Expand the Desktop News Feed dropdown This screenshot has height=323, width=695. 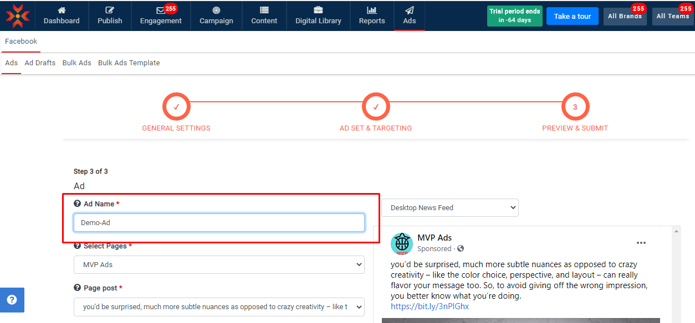pyautogui.click(x=449, y=208)
